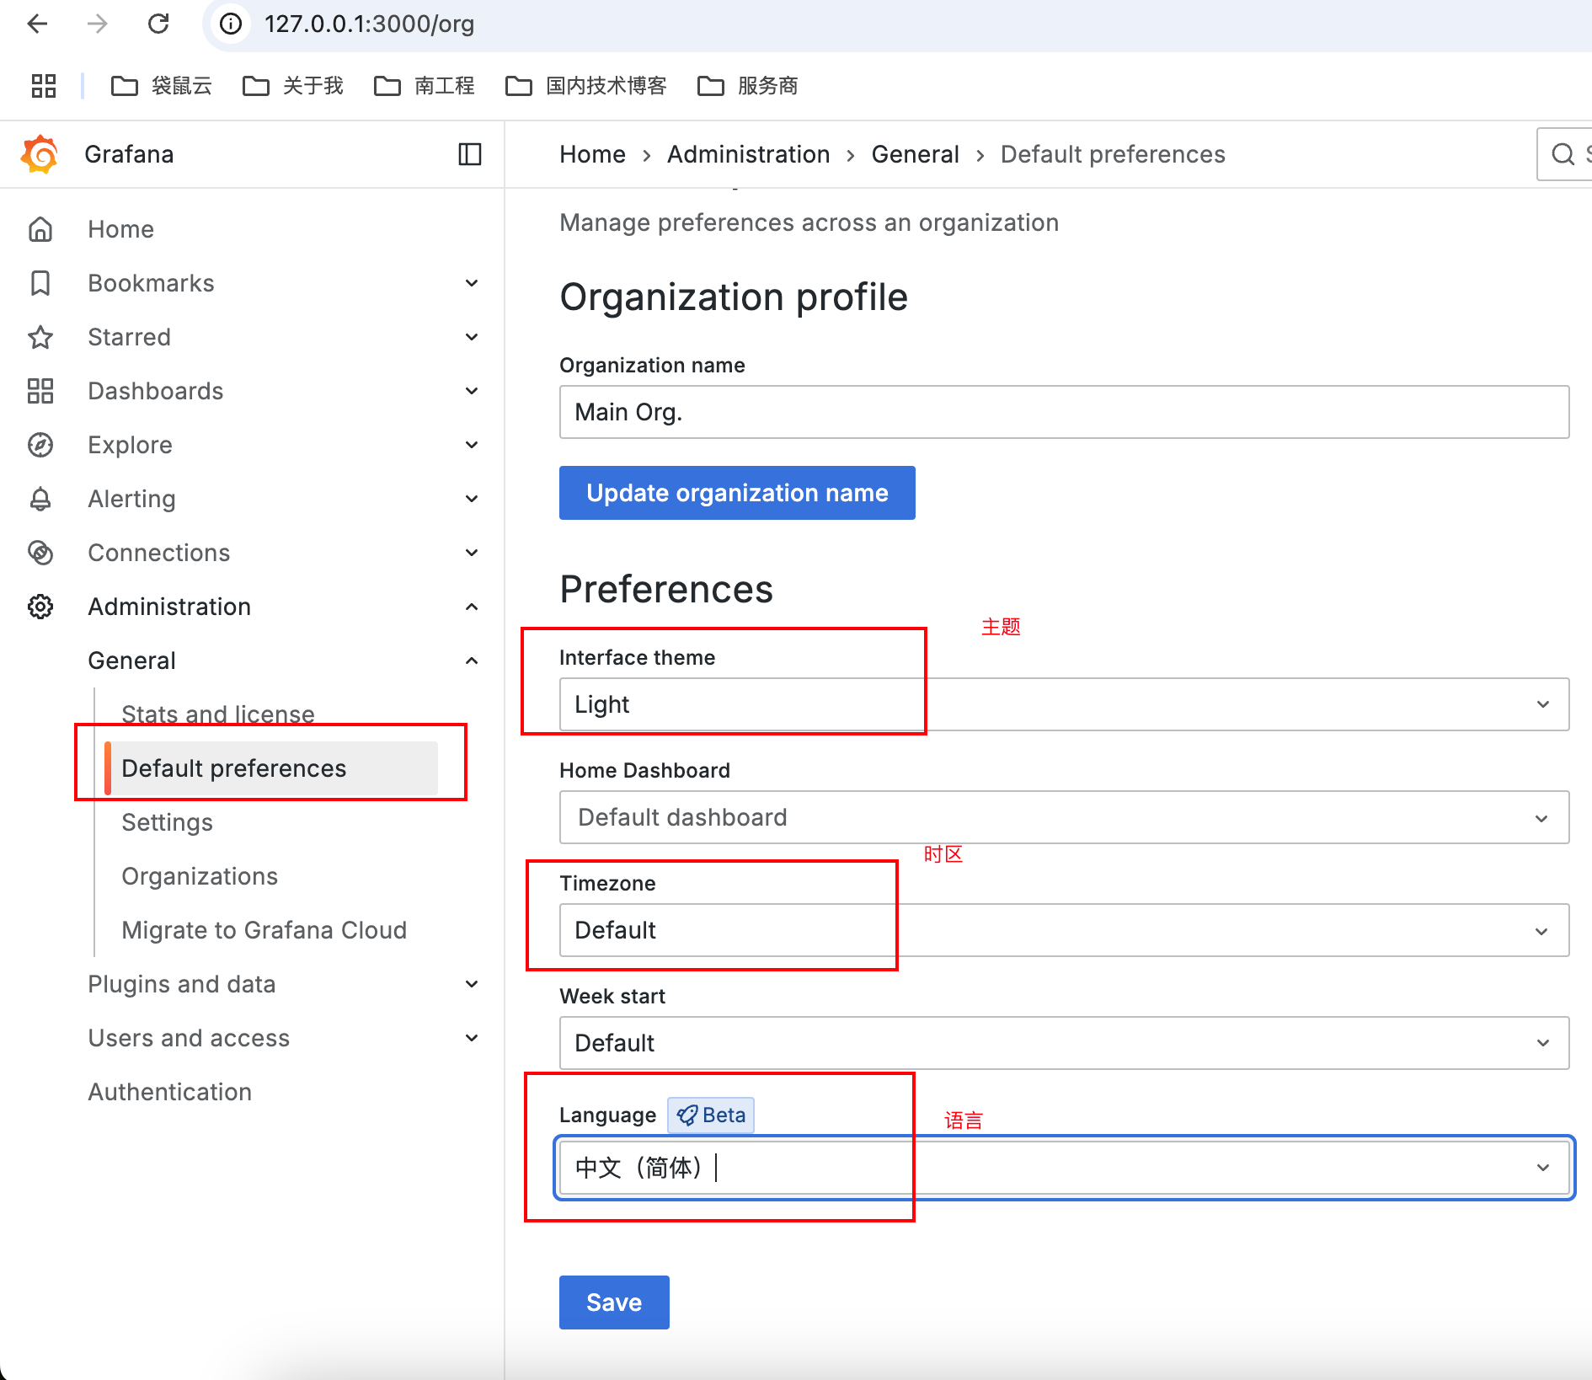Expand the Plugins and data chevron
Viewport: 1592px width, 1380px height.
472,984
